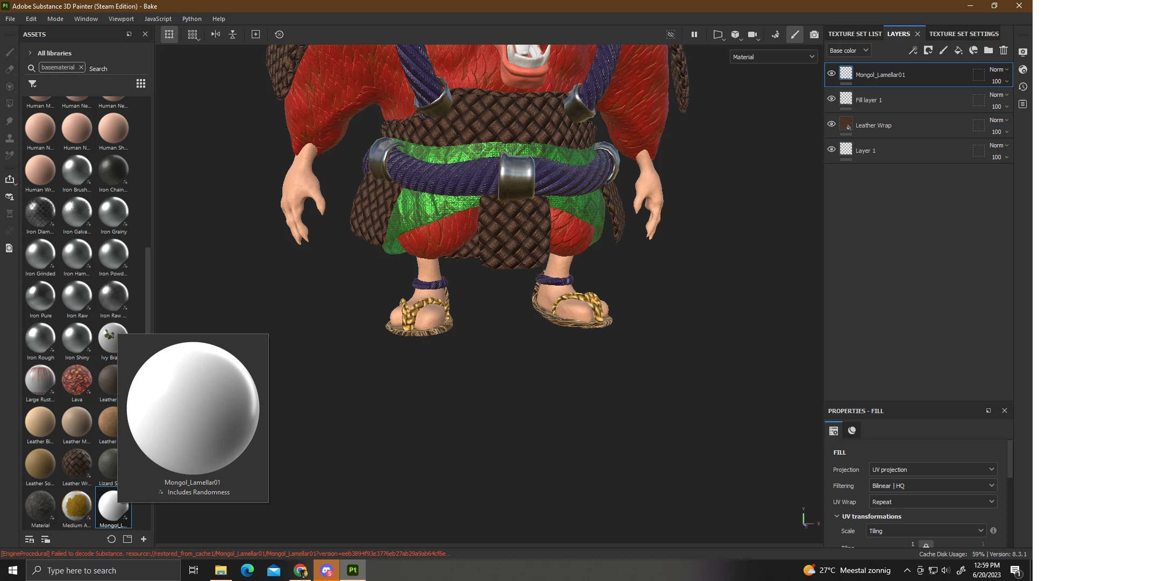Toggle horizontal symmetry in the top toolbar
This screenshot has width=1166, height=581.
click(x=216, y=34)
